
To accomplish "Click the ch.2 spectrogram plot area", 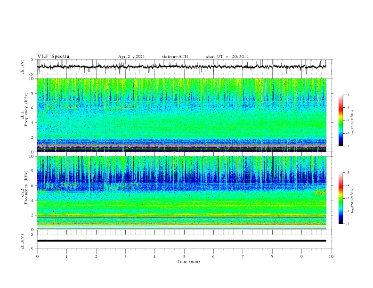I will click(181, 193).
